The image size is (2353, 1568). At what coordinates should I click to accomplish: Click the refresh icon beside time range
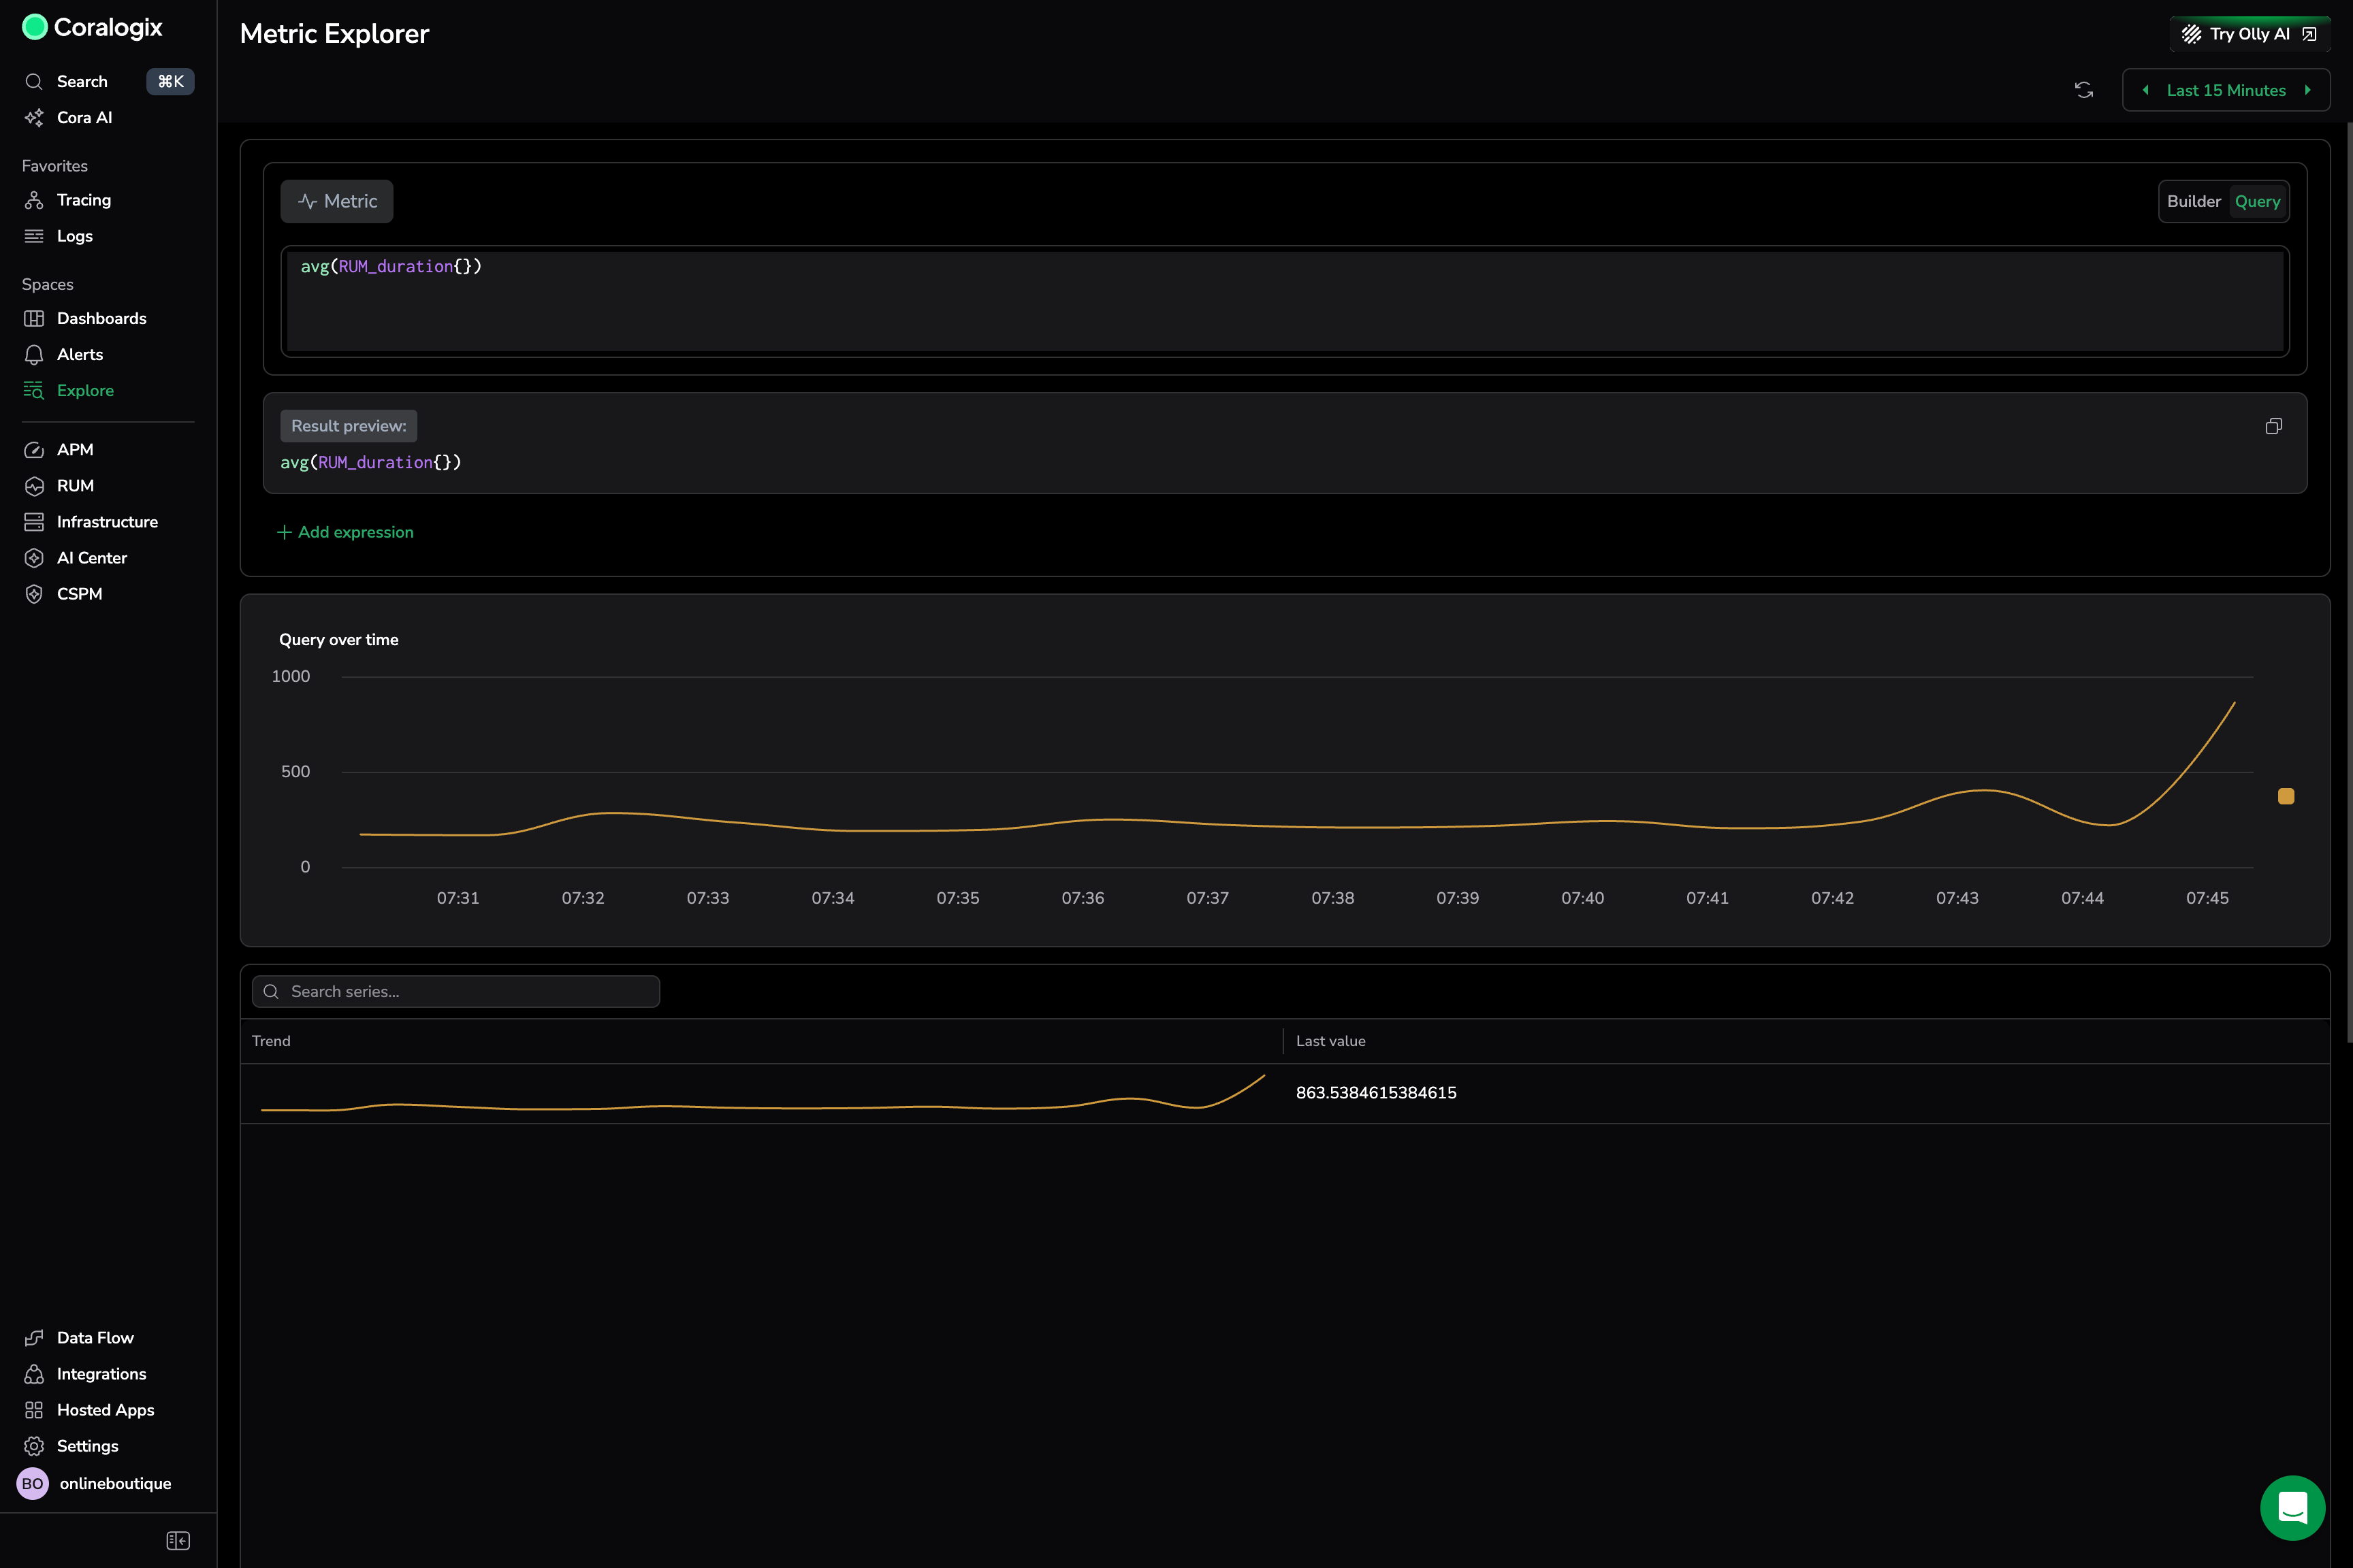click(x=2084, y=90)
